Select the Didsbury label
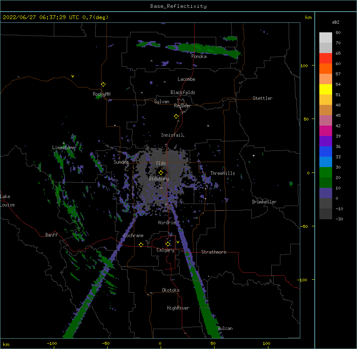The image size is (357, 349). (159, 179)
